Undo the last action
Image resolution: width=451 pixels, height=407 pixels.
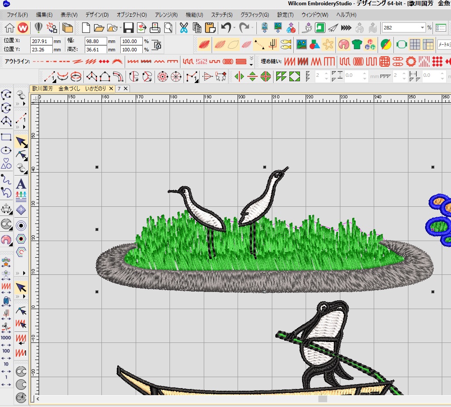click(226, 28)
